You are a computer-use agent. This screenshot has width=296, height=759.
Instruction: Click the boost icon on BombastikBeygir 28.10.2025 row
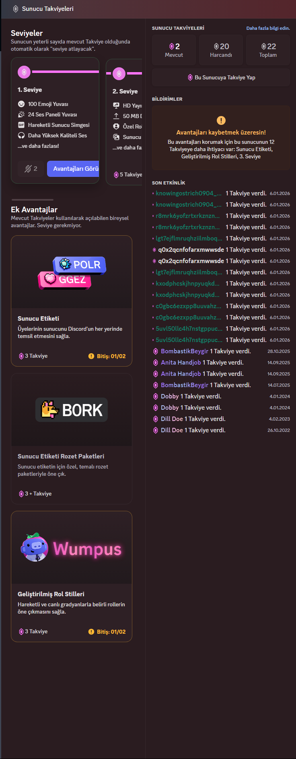[156, 351]
